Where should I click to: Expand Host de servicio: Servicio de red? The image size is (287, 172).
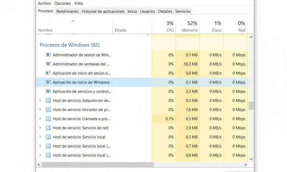tap(40, 128)
